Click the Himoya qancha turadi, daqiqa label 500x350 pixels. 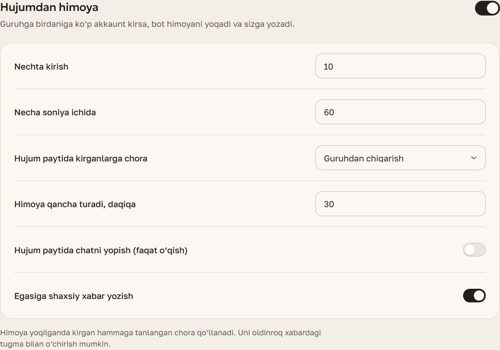(75, 204)
